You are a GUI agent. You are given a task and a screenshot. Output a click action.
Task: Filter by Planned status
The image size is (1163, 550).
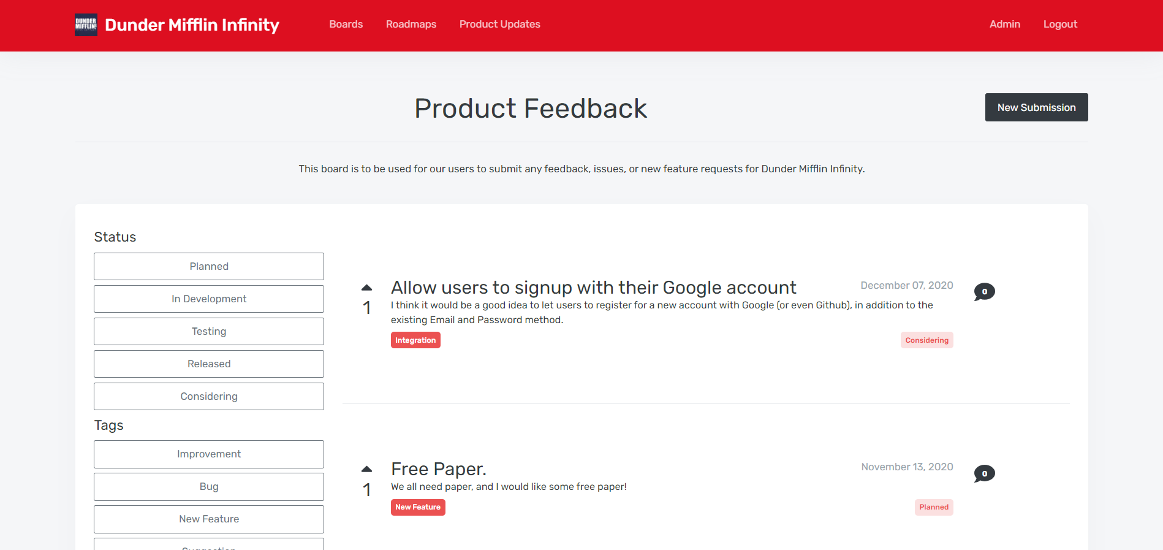click(x=209, y=266)
